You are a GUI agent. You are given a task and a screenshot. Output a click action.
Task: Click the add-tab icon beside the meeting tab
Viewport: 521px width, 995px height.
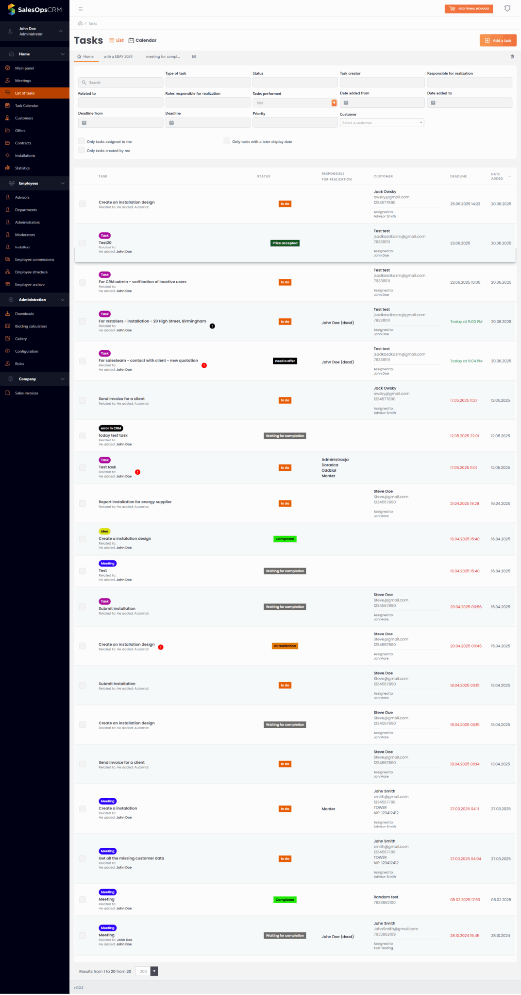(x=194, y=57)
